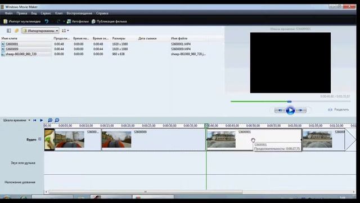Open the Шкала времени dropdown

16,120
